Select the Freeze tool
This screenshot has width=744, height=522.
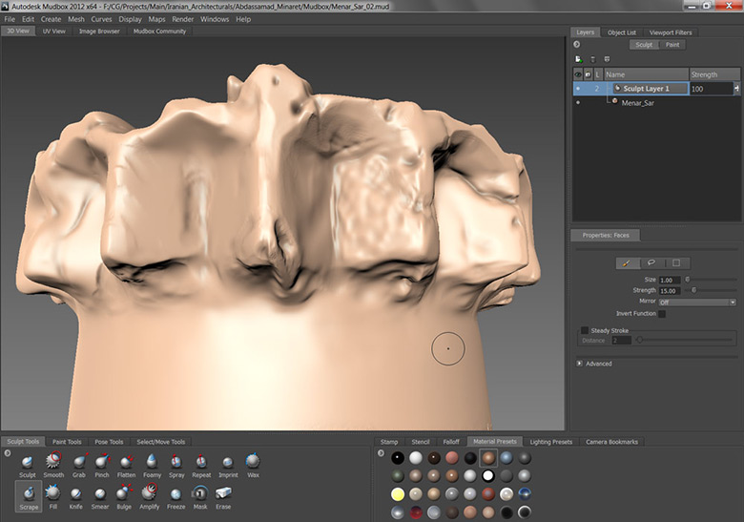click(x=176, y=493)
